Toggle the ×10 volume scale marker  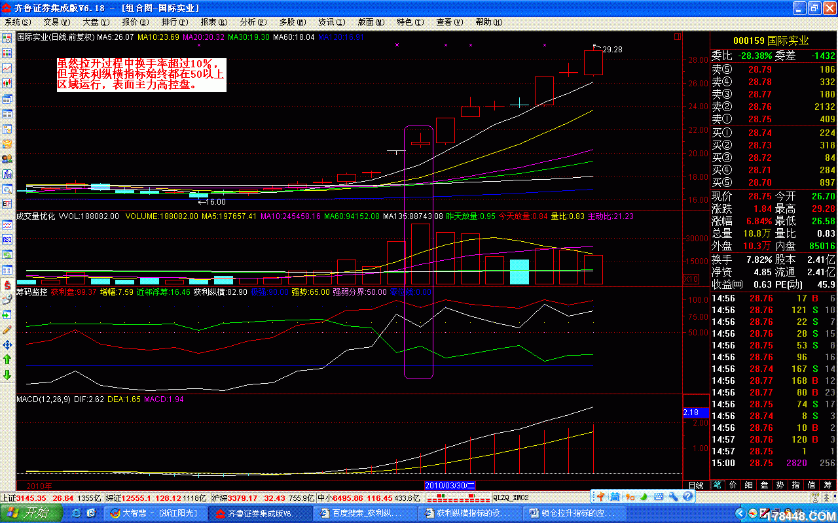tap(691, 279)
